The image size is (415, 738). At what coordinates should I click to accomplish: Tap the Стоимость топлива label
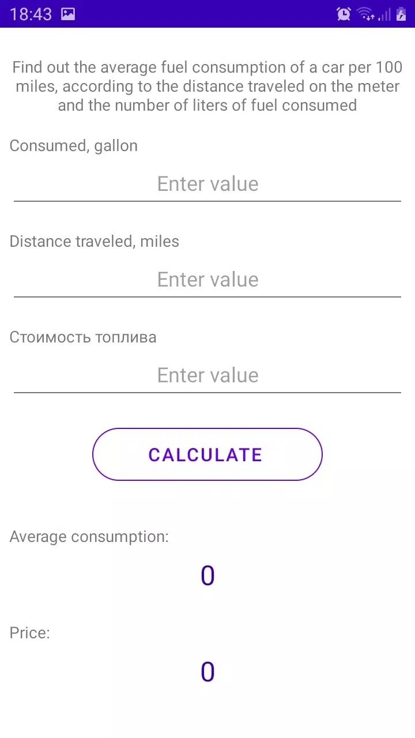(83, 337)
